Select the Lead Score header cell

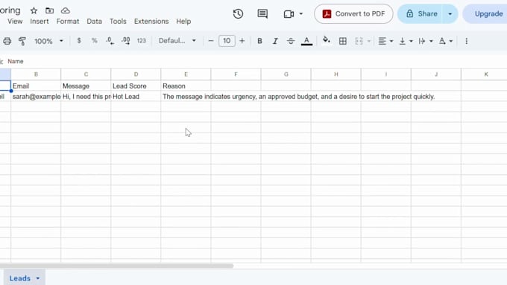coord(136,86)
